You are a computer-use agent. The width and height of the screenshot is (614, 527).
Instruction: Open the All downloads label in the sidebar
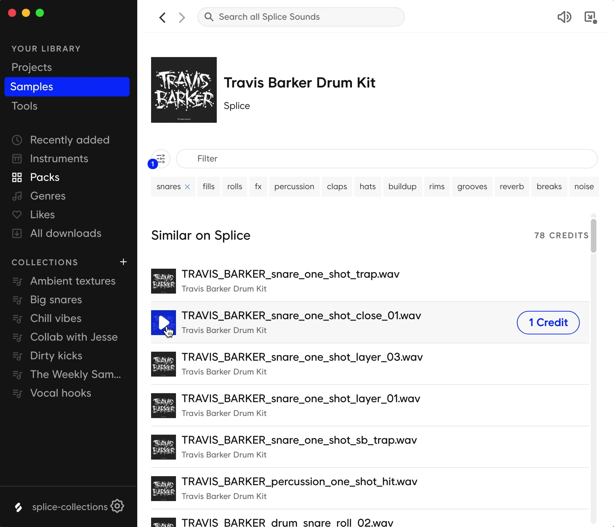pos(66,233)
